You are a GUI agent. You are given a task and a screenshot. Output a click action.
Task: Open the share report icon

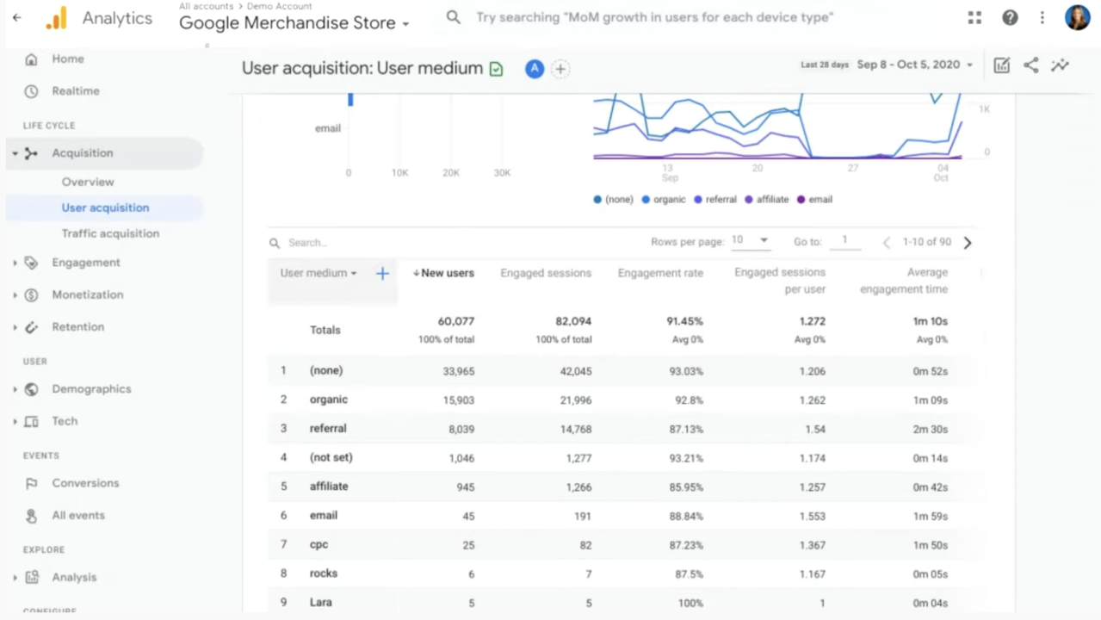pyautogui.click(x=1030, y=65)
